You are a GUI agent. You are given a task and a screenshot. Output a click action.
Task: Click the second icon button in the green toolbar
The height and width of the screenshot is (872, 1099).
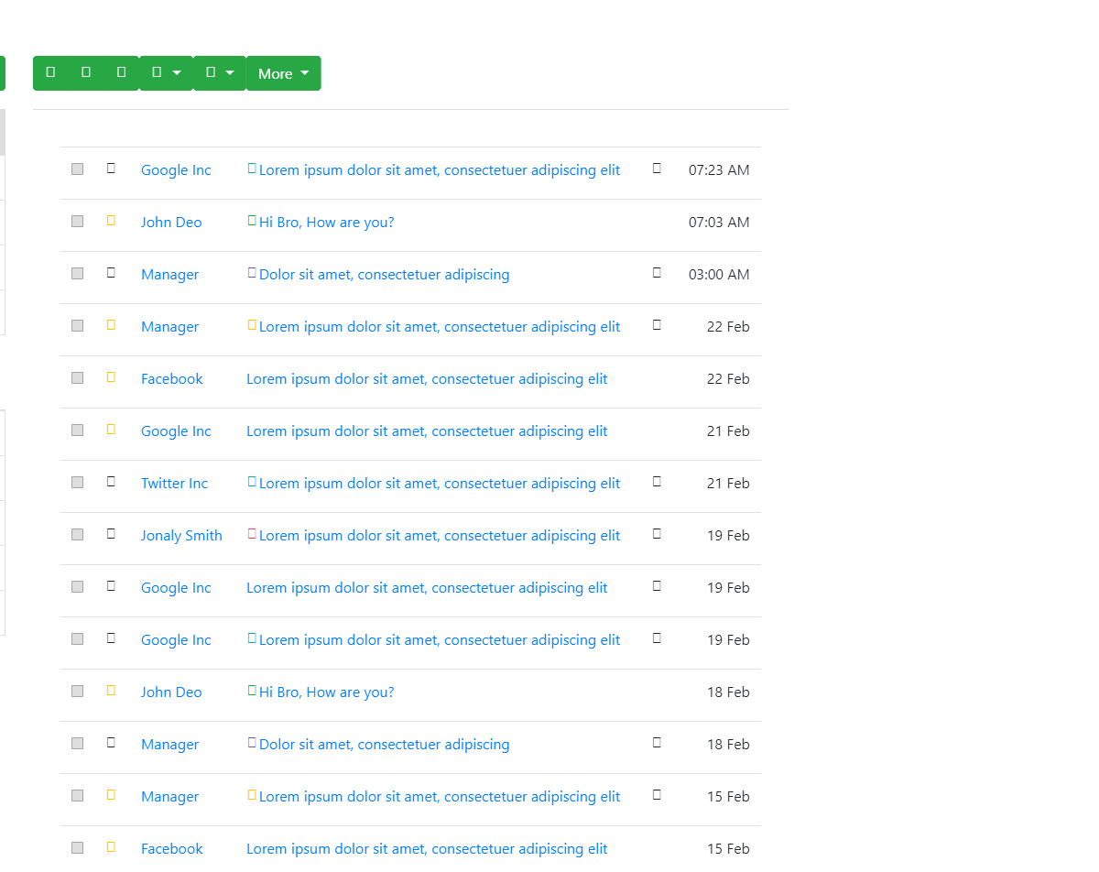pos(86,73)
